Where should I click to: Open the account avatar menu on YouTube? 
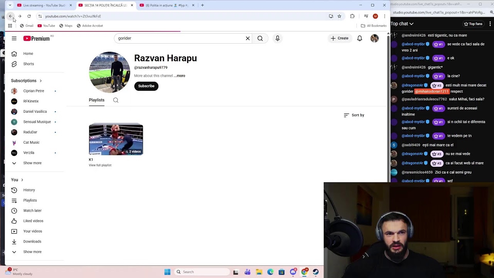point(374,38)
